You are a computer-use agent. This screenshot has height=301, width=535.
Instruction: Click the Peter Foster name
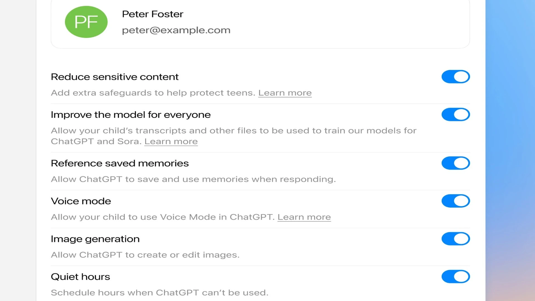(152, 14)
